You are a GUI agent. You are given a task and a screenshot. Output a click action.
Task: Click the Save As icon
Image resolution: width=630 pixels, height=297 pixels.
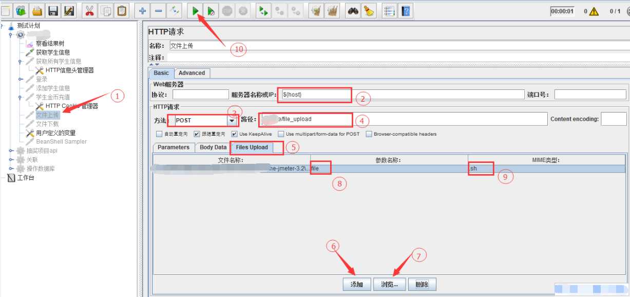(69, 10)
